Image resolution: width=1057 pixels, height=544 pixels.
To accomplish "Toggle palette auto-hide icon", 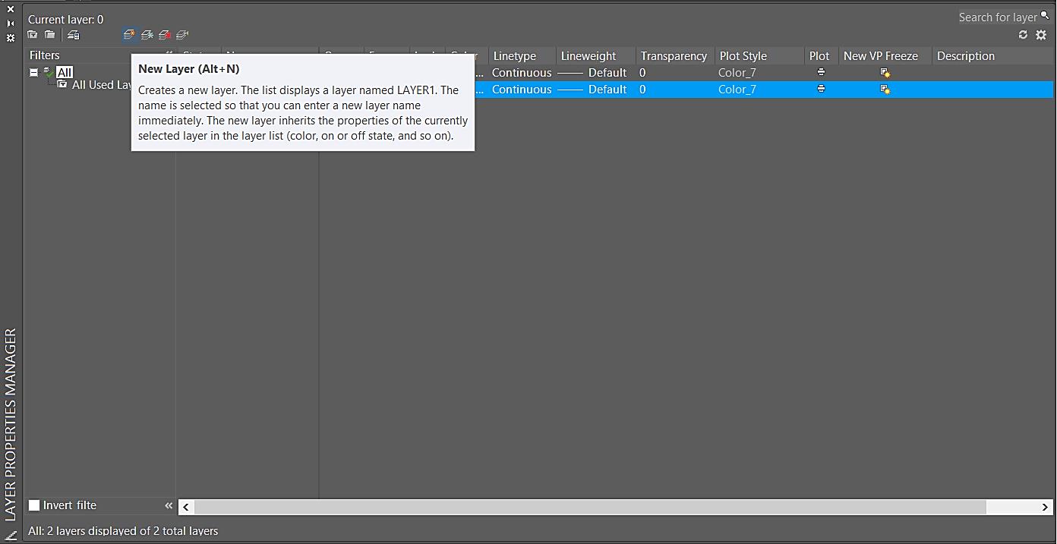I will 11,23.
